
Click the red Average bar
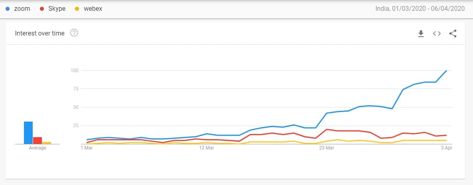click(37, 140)
